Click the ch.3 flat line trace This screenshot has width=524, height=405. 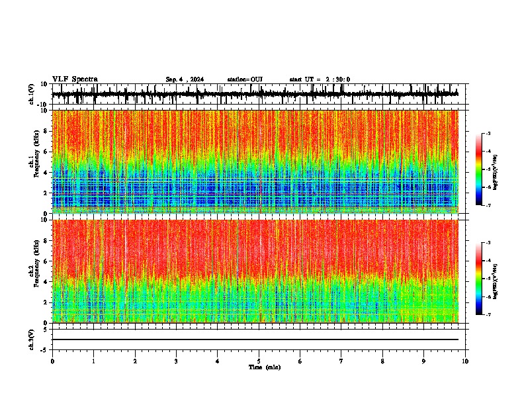[255, 339]
